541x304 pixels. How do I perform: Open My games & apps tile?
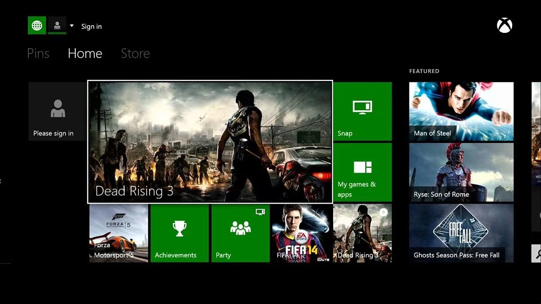tap(362, 172)
